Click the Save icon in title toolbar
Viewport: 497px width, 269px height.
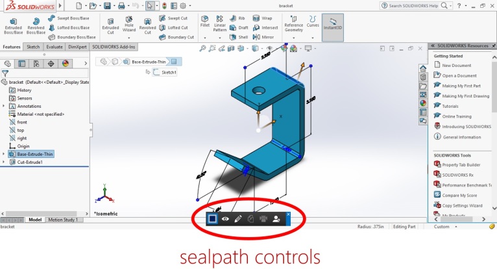(x=107, y=6)
